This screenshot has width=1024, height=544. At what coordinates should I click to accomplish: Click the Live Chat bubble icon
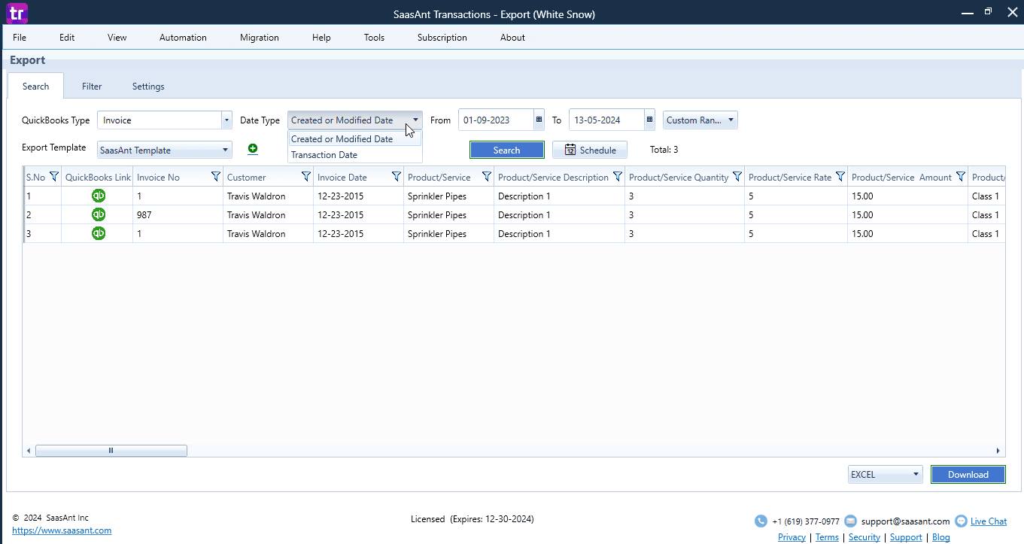tap(961, 521)
